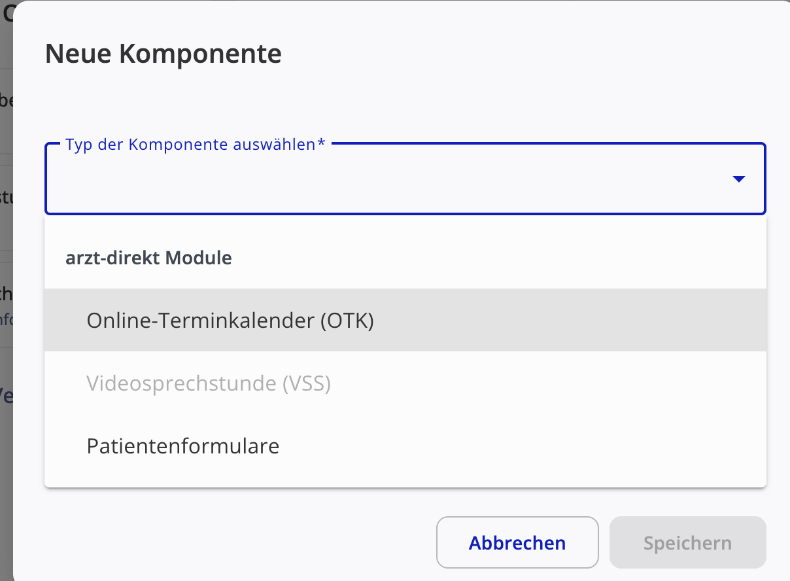Click the dropdown arrow of component type field
The height and width of the screenshot is (581, 790).
point(739,179)
